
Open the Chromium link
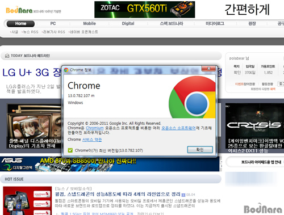tap(95, 128)
